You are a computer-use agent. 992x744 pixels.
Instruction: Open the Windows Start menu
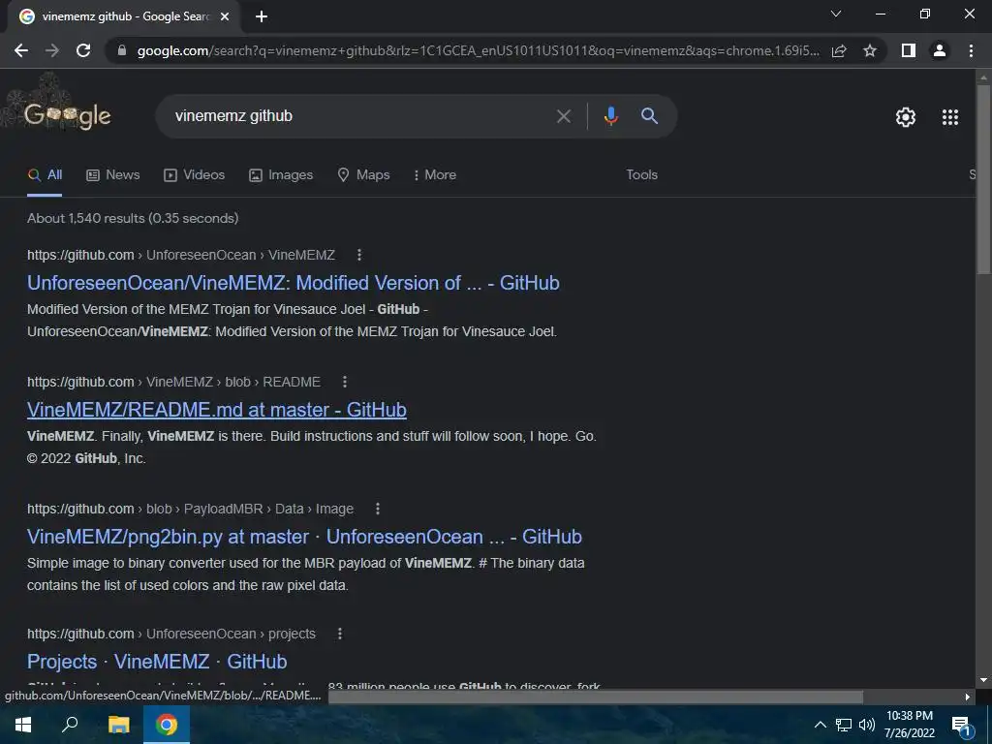(23, 725)
